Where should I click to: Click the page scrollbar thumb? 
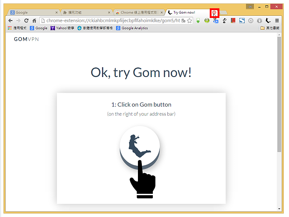pos(279,94)
